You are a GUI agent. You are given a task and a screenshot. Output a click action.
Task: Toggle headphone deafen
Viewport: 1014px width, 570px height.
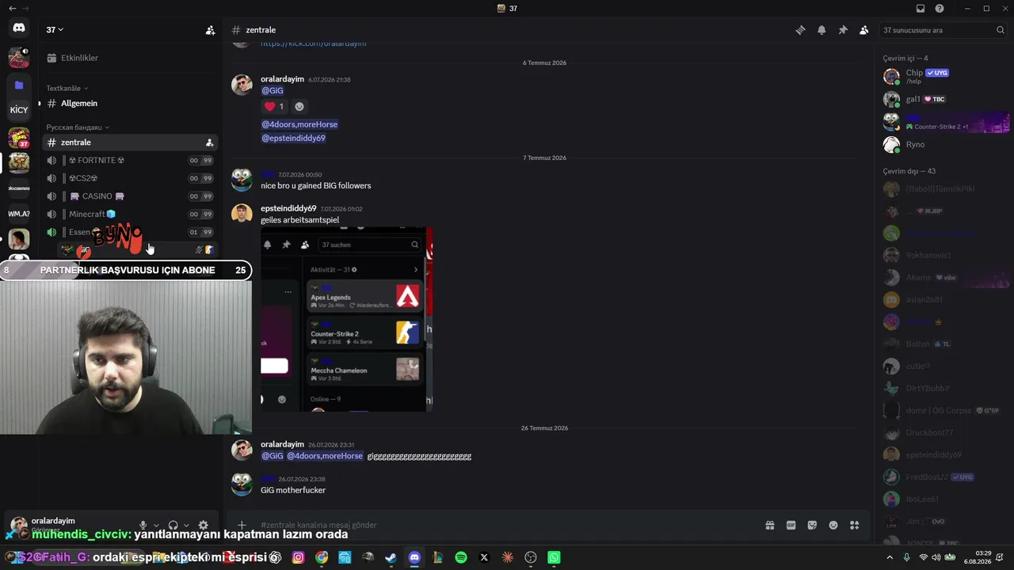tap(173, 525)
